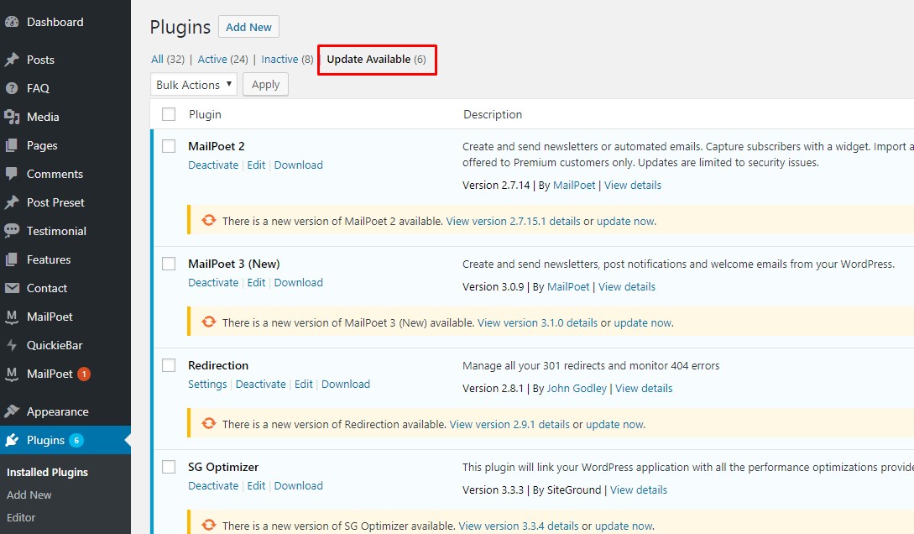Click the Plugins plug icon in sidebar
Viewport: 914px width, 534px height.
[x=12, y=440]
